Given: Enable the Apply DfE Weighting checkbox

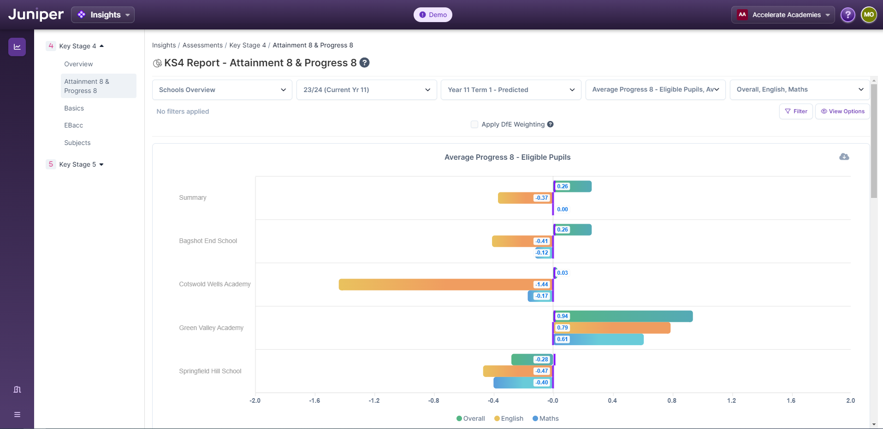Looking at the screenshot, I should pyautogui.click(x=474, y=124).
